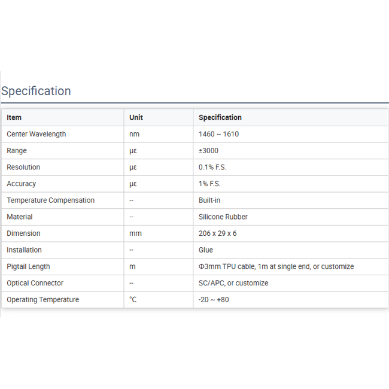The image size is (389, 389).
Task: Select the Pigtail Length row label
Action: click(x=28, y=266)
